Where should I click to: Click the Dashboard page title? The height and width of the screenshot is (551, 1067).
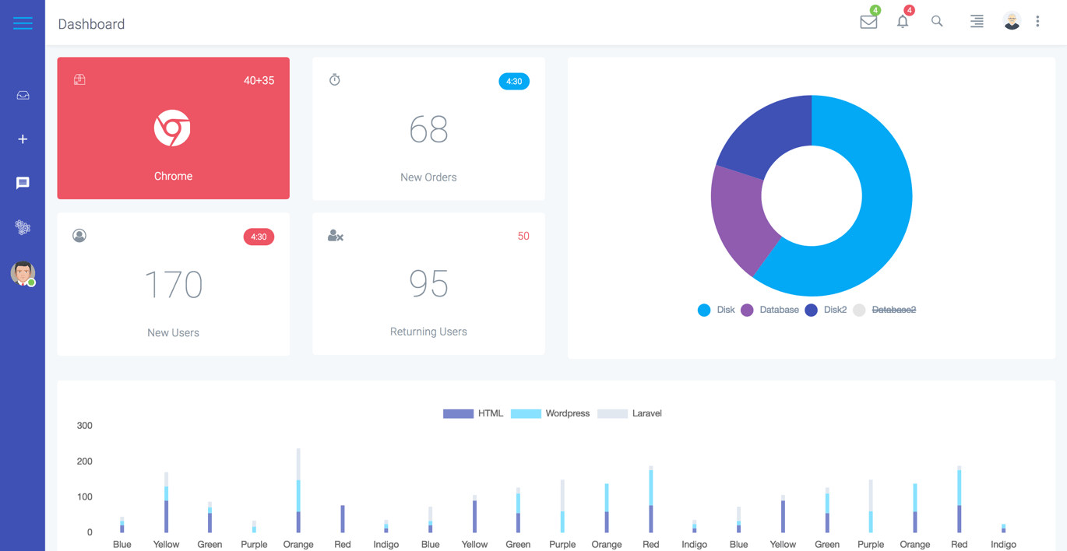tap(91, 24)
